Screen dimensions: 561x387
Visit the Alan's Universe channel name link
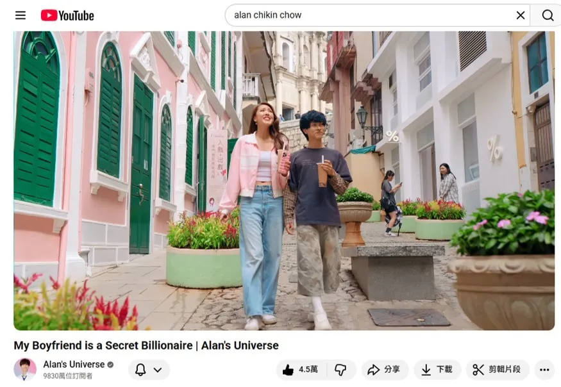(x=74, y=364)
